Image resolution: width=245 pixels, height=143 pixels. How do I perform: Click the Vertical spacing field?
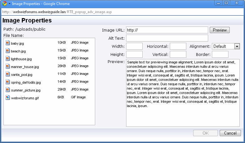(x=178, y=54)
